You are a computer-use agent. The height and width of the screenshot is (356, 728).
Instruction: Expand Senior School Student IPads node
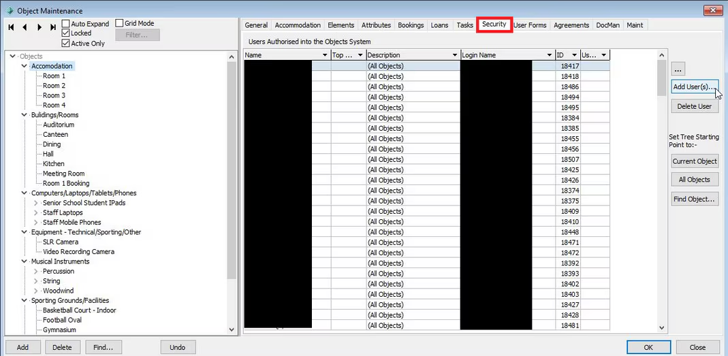point(35,203)
